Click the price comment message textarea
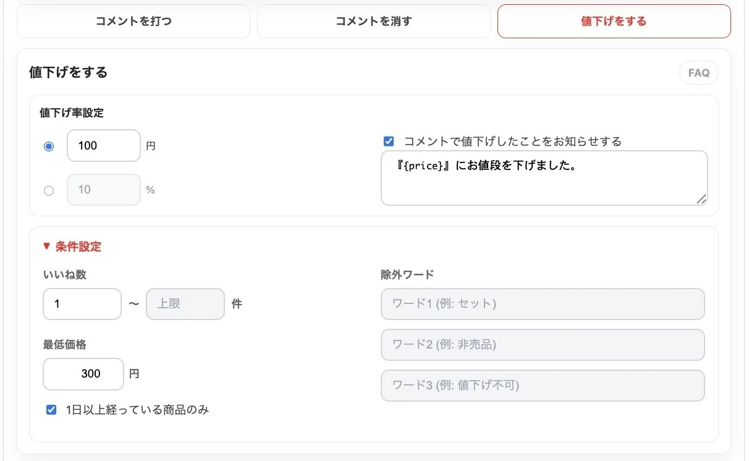749x461 pixels. click(544, 178)
